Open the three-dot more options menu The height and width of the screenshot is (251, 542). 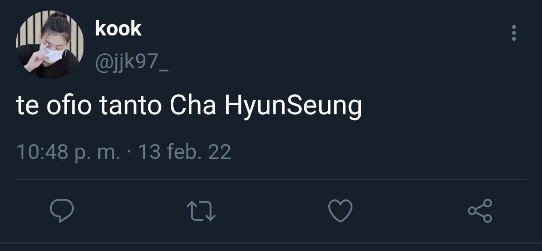coord(514,33)
